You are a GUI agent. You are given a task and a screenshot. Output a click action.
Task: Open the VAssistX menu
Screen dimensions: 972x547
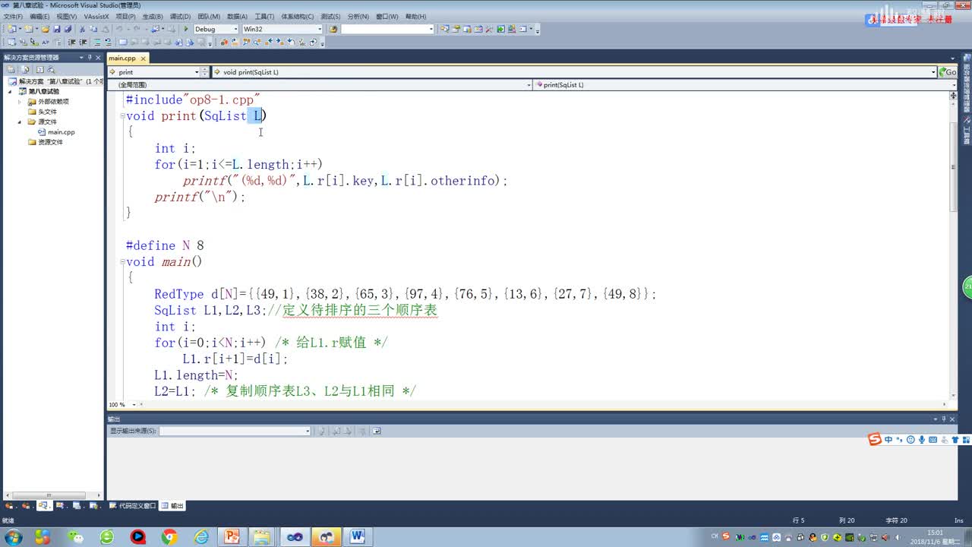tap(96, 16)
